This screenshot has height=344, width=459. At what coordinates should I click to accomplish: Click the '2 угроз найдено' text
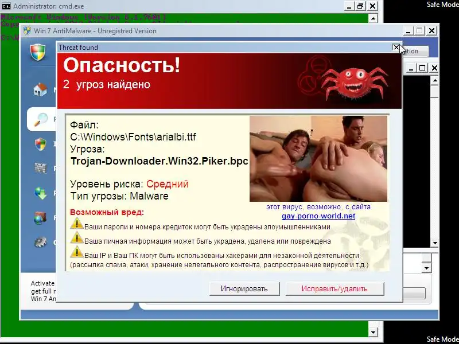(x=107, y=84)
